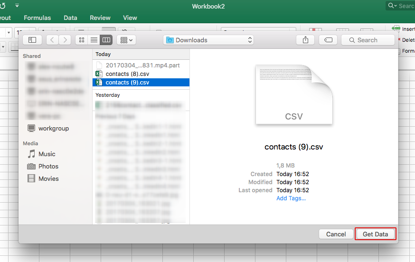The image size is (415, 262).
Task: Click the Yesterday section header
Action: 107,95
